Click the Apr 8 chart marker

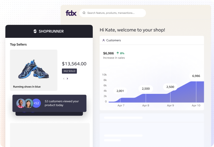pos(146,98)
